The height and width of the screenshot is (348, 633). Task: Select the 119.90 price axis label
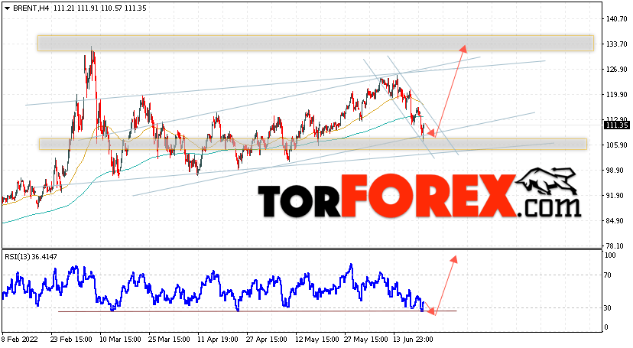(x=616, y=95)
